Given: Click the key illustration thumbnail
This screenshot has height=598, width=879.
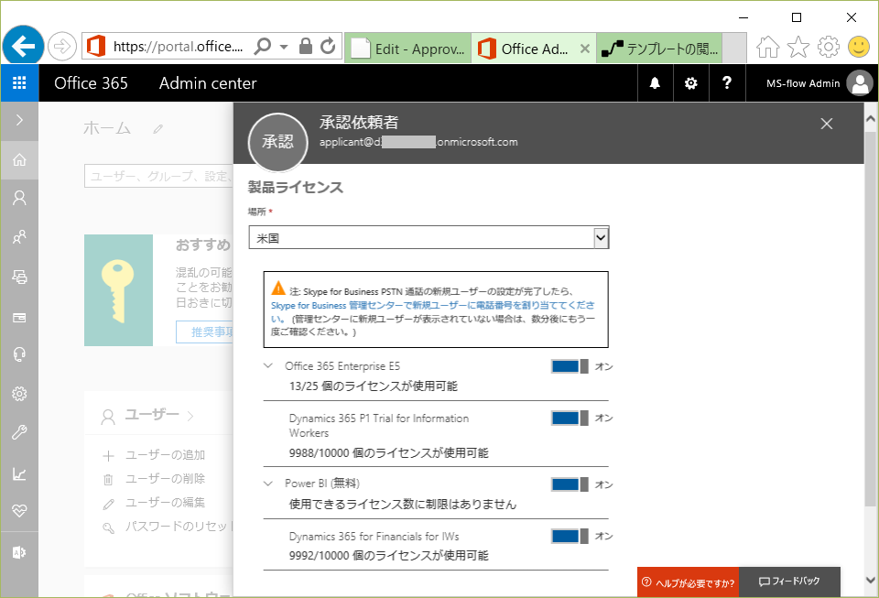Looking at the screenshot, I should click(118, 290).
